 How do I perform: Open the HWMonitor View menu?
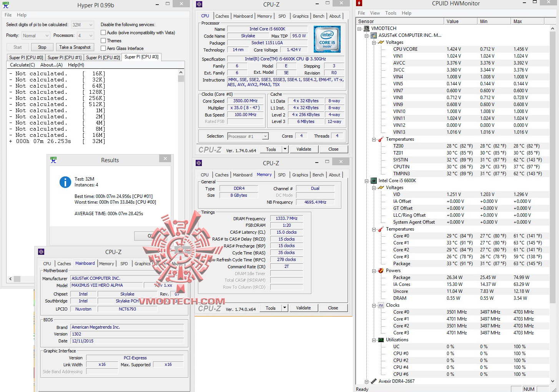point(375,13)
